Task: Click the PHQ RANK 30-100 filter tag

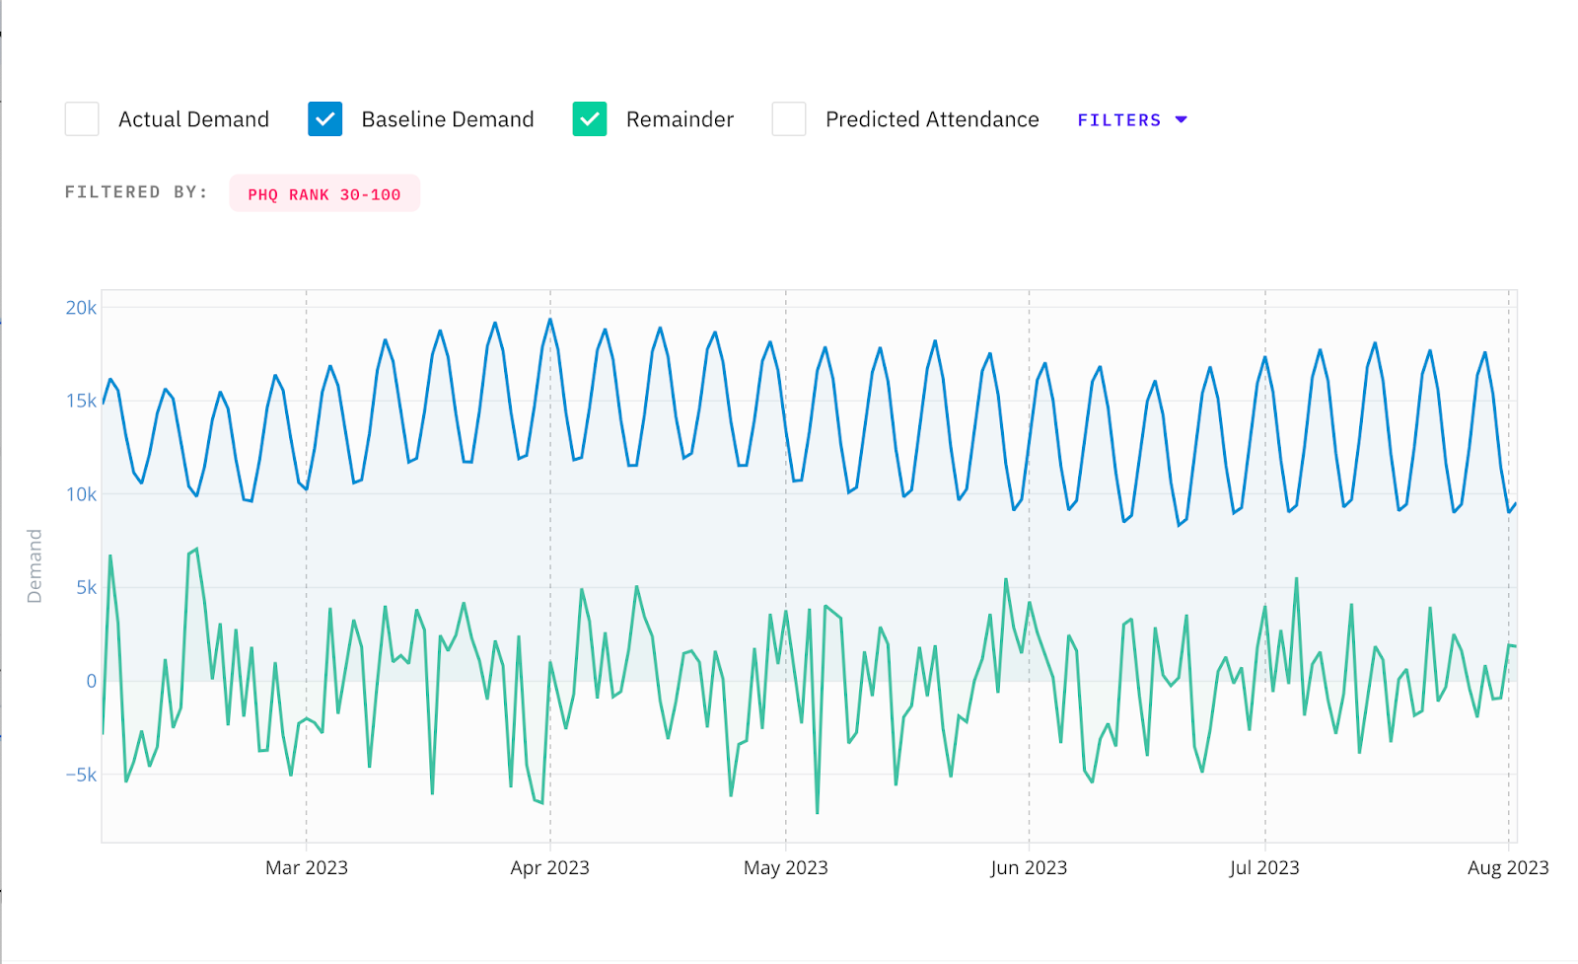Action: tap(324, 194)
